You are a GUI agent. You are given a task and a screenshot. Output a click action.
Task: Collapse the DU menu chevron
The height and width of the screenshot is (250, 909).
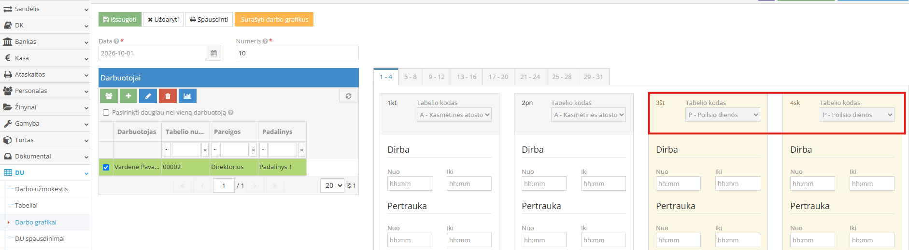coord(86,173)
